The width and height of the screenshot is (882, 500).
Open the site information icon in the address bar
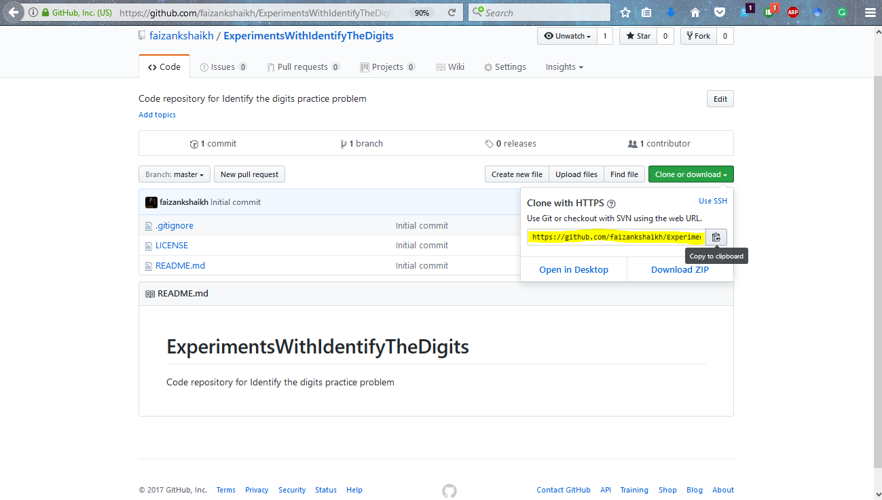[33, 12]
